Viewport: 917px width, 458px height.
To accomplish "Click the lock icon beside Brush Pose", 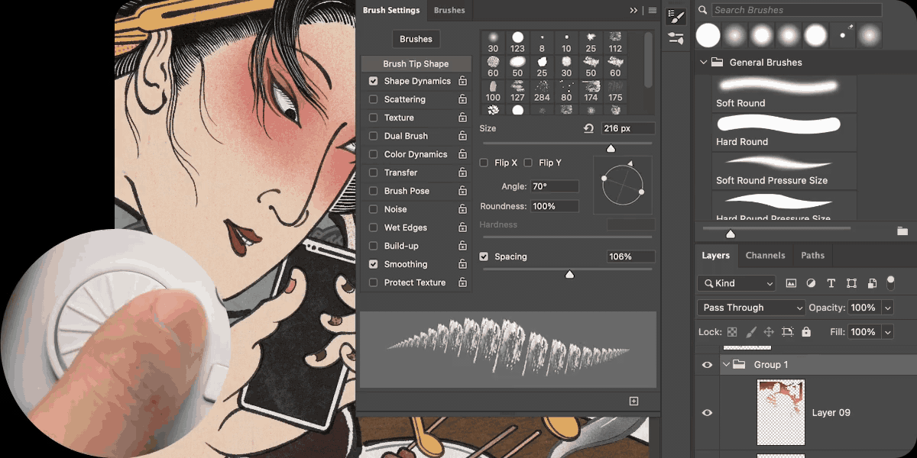I will click(462, 191).
